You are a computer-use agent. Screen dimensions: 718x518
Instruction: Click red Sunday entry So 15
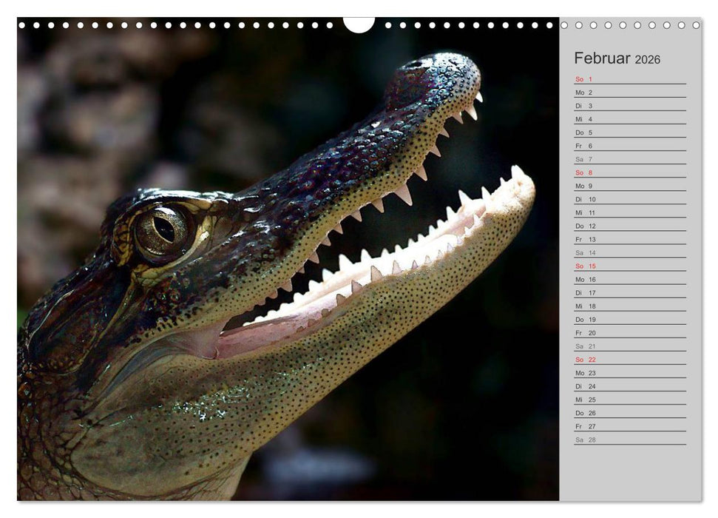629,266
